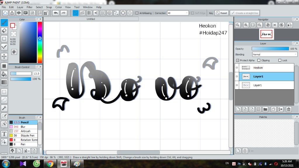Viewport: 299px width, 168px height.
Task: Select the Brush tool in left toolbar
Action: [x=4, y=23]
